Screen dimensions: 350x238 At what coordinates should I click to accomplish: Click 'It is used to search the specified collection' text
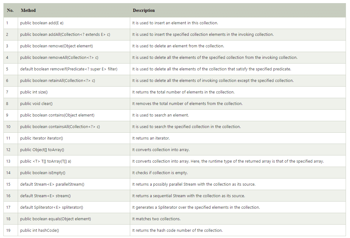[x=186, y=127]
